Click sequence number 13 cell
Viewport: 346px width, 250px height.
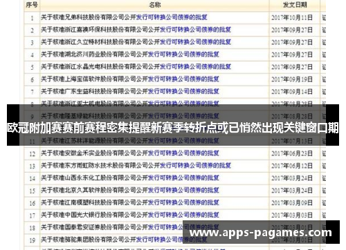pos(32,166)
